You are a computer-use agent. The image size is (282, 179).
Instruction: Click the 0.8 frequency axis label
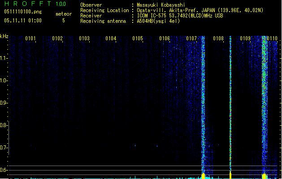point(4,125)
